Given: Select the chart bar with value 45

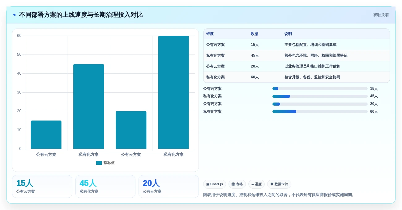Looking at the screenshot, I should coord(88,107).
